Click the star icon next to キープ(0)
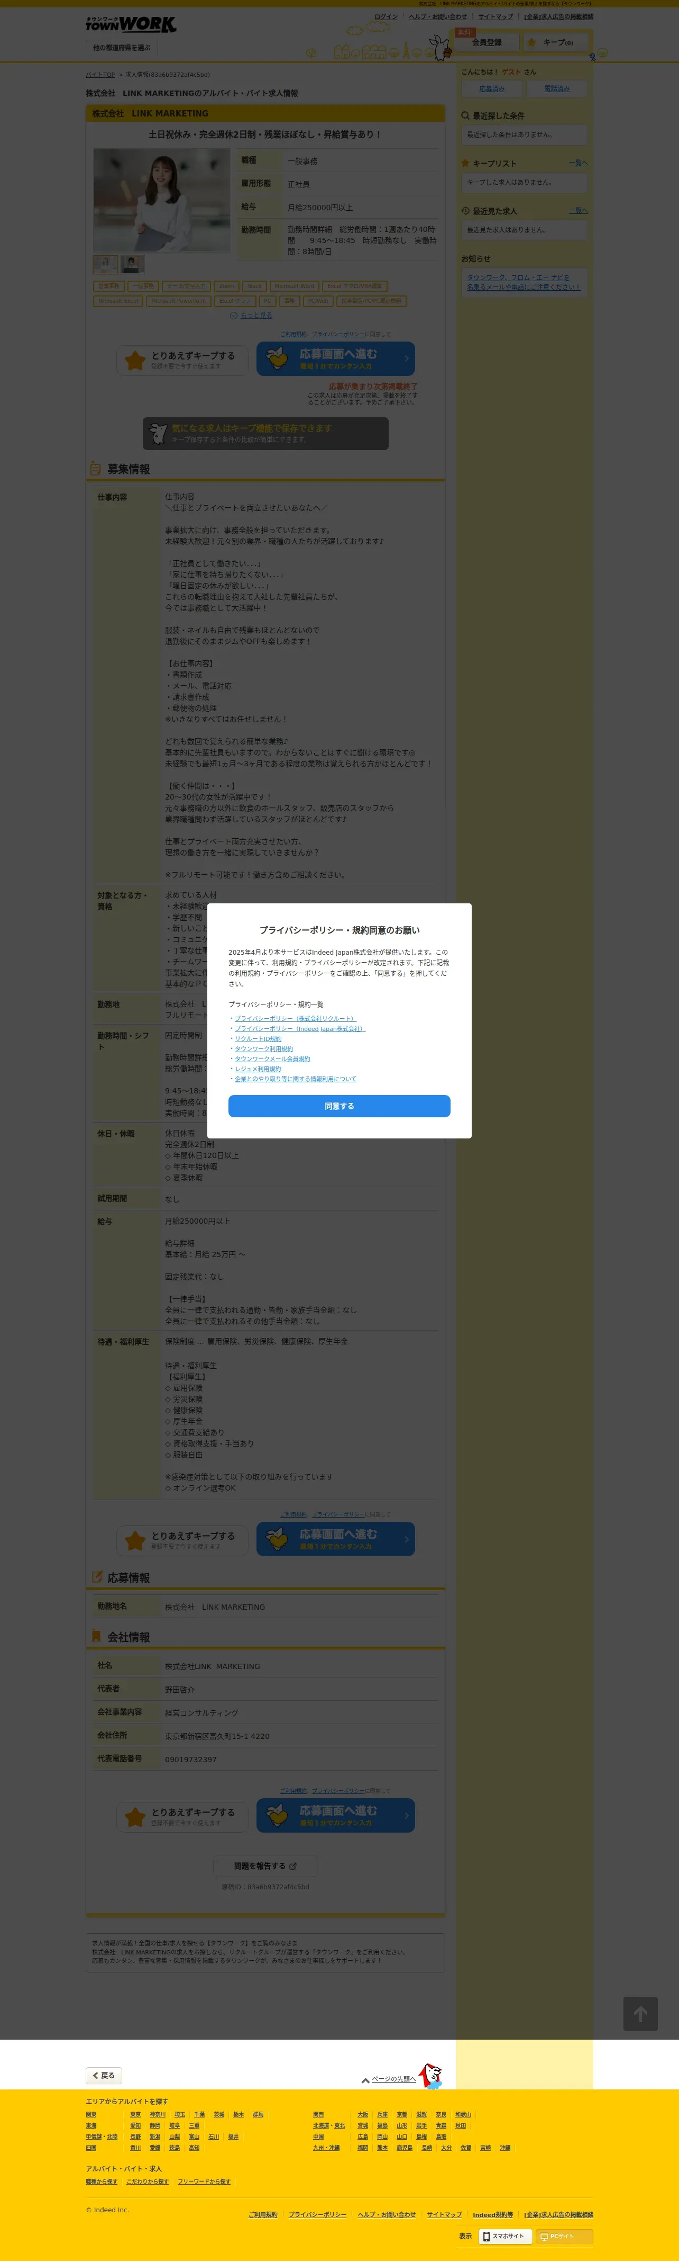Screen dimensions: 679x2261 [x=531, y=42]
